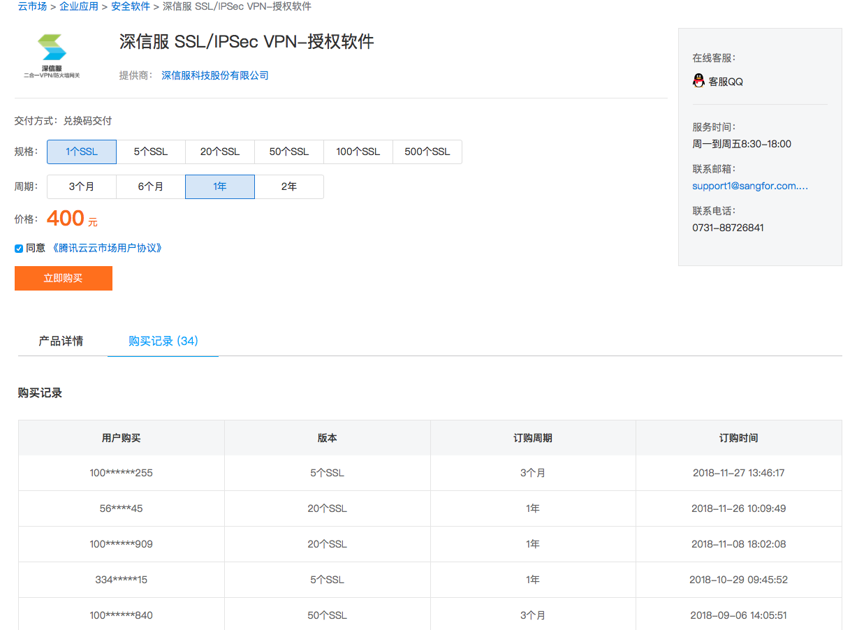Click timestamp 2018-10-29 09:45:52

(x=739, y=580)
